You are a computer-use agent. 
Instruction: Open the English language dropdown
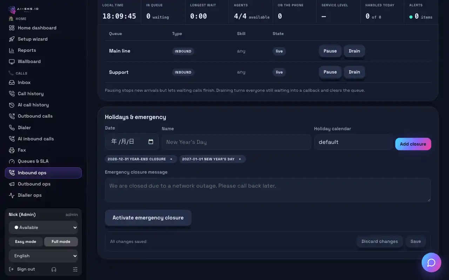click(43, 256)
